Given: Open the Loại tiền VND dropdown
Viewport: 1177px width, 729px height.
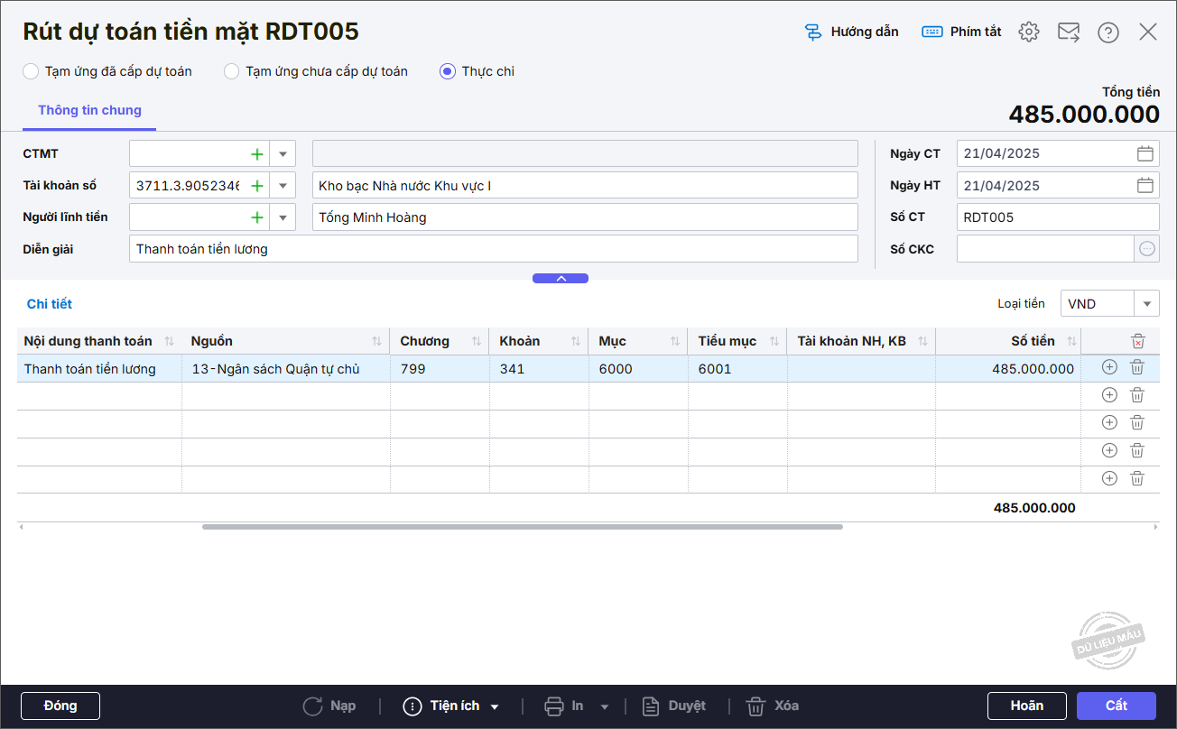Looking at the screenshot, I should click(1147, 304).
